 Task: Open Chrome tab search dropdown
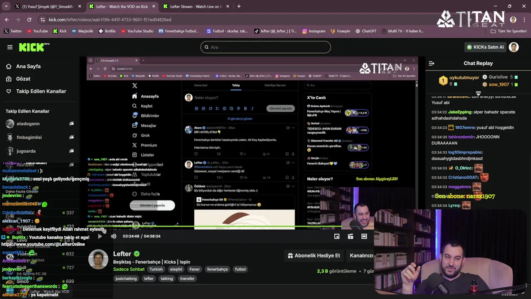[x=6, y=6]
